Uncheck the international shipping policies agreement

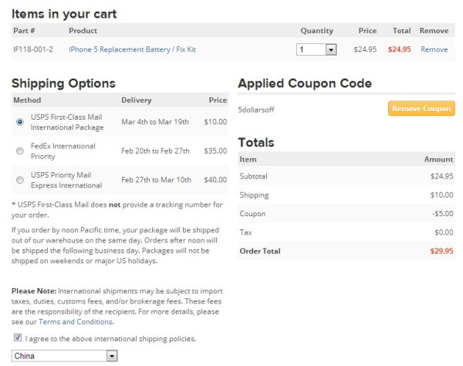pyautogui.click(x=18, y=337)
